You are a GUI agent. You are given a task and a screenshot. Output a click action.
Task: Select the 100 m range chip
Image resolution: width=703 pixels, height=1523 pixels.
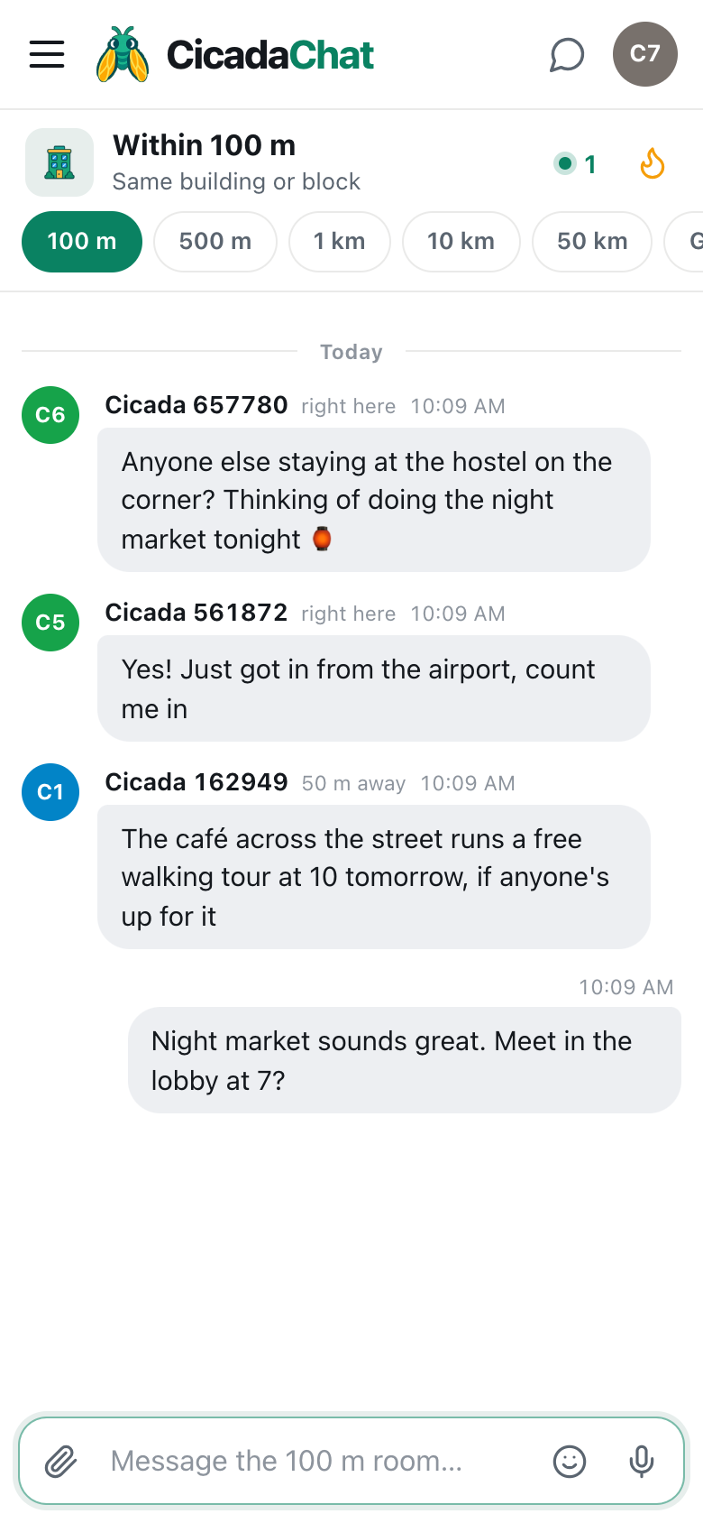coord(82,242)
